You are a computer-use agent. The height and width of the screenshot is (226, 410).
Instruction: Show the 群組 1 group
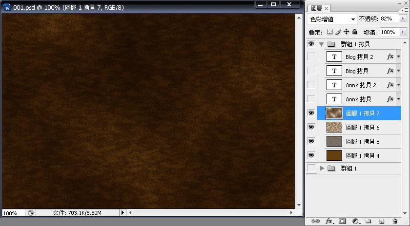[x=311, y=168]
